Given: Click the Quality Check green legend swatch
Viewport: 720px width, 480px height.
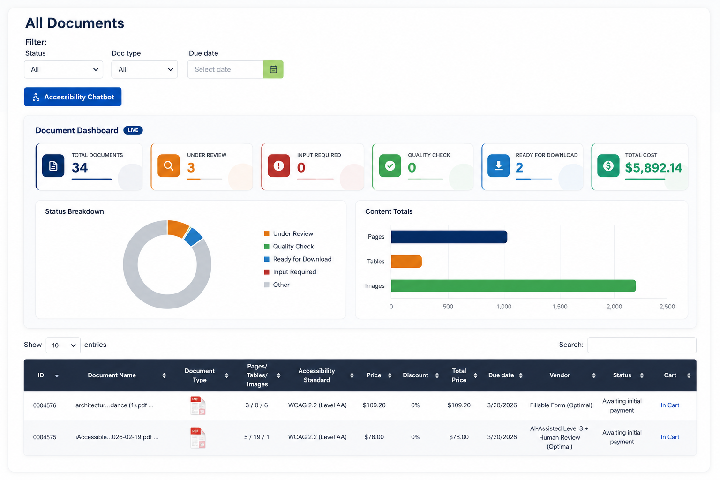Looking at the screenshot, I should pos(267,247).
